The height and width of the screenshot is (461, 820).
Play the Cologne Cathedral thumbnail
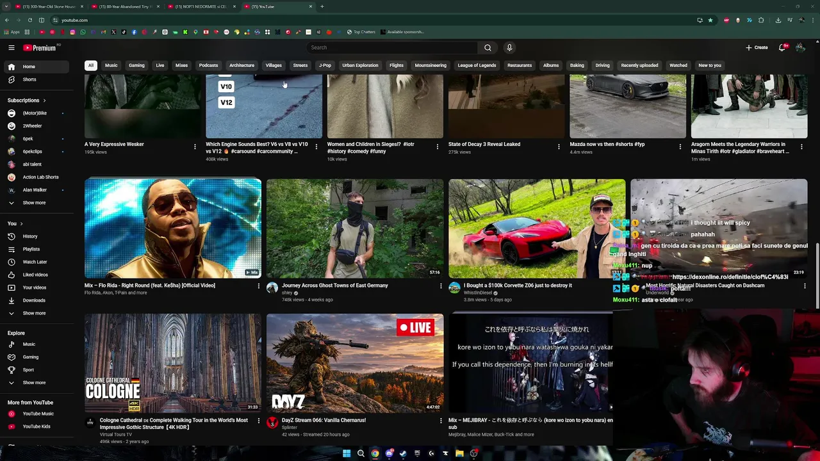pos(173,363)
